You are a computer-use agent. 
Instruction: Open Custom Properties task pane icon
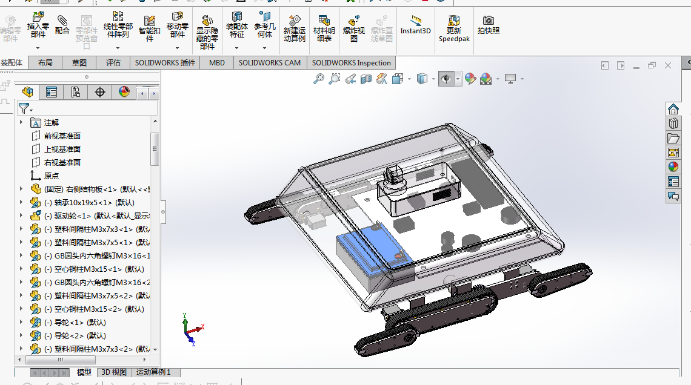point(673,182)
